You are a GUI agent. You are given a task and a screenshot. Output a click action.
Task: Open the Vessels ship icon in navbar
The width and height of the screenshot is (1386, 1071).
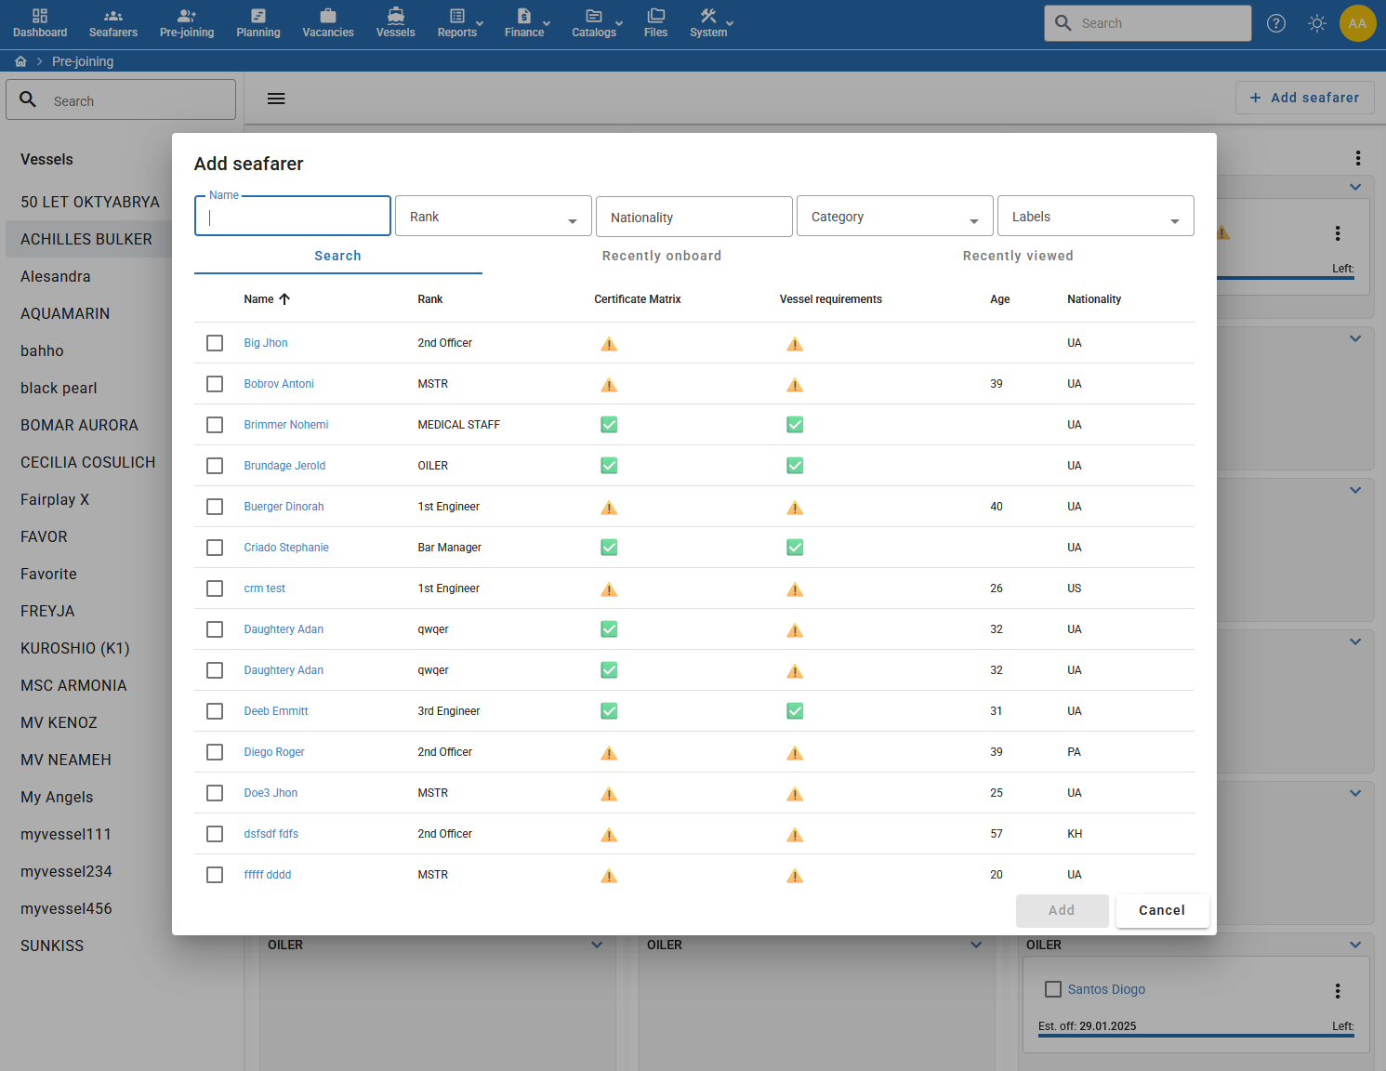(x=396, y=16)
